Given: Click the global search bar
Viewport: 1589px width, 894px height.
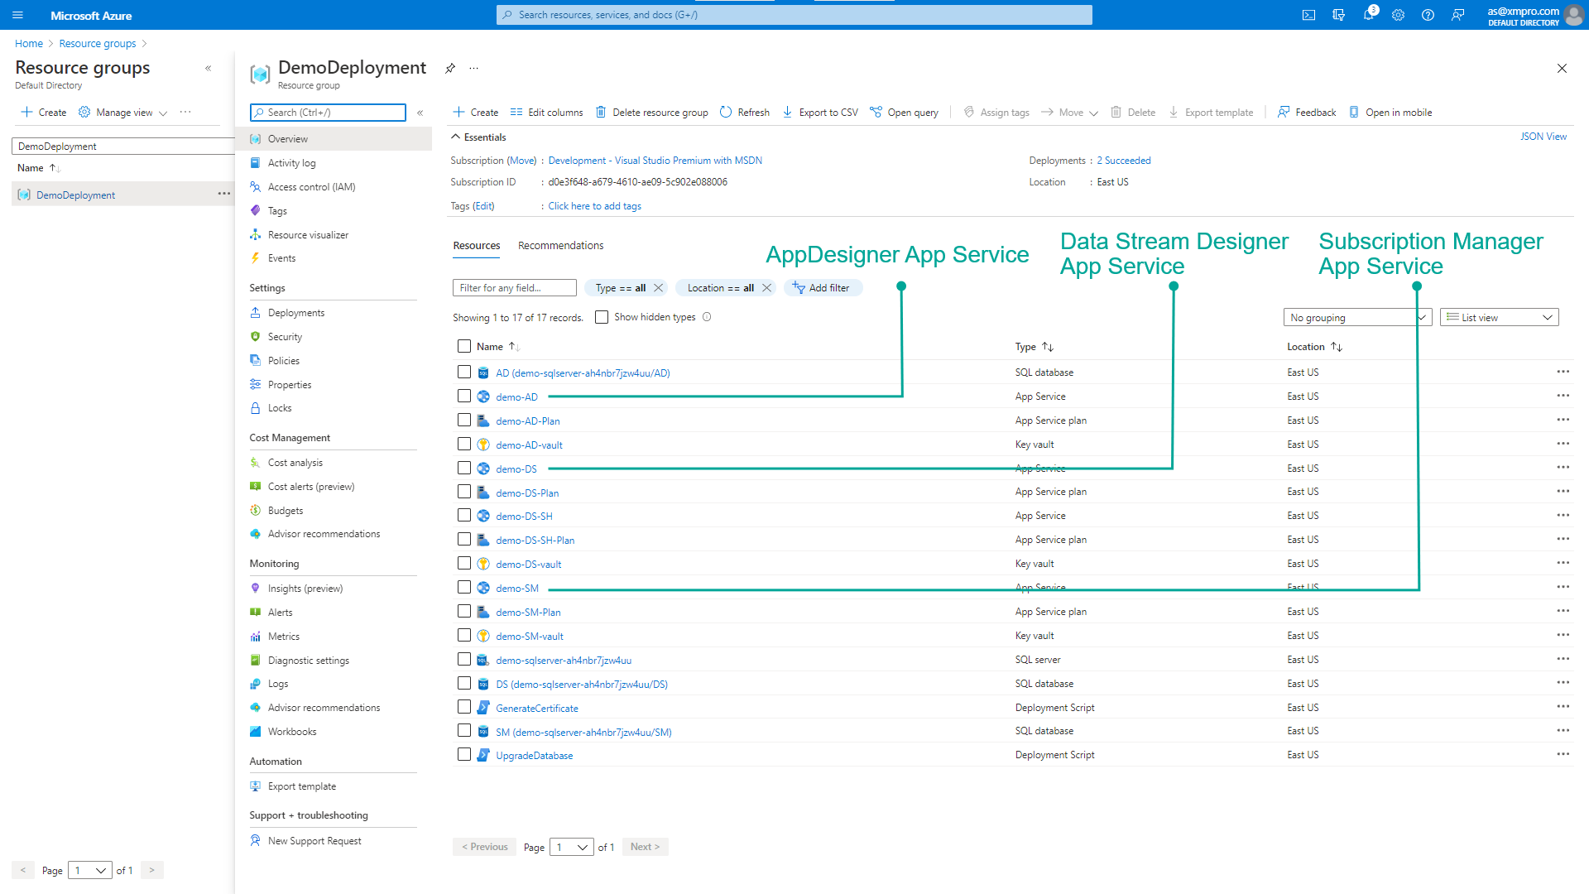Looking at the screenshot, I should (794, 15).
